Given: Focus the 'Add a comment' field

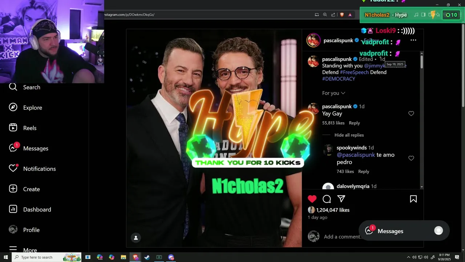Looking at the screenshot, I should (x=343, y=237).
